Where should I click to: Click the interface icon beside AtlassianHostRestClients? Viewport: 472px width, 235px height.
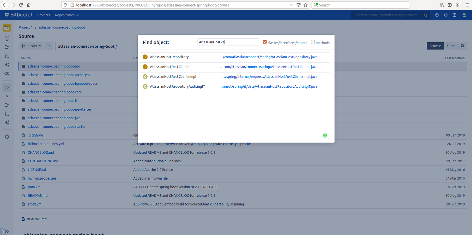(145, 67)
